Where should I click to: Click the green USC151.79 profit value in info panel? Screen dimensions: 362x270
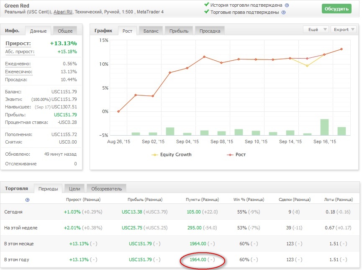[65, 115]
